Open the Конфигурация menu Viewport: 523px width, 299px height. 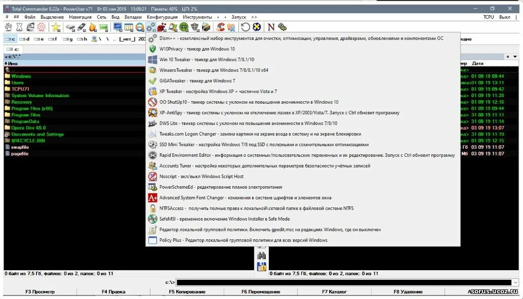[162, 17]
